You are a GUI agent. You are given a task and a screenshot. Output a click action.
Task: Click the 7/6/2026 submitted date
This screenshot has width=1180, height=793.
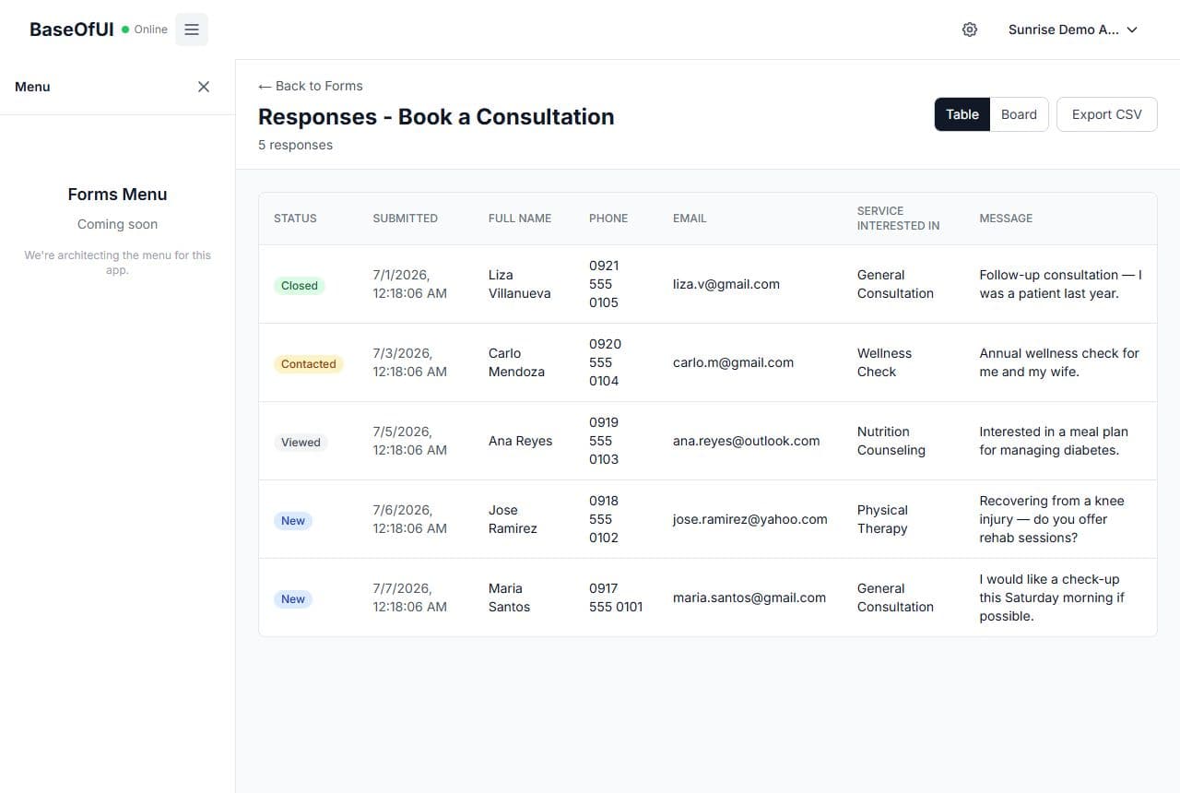point(410,519)
